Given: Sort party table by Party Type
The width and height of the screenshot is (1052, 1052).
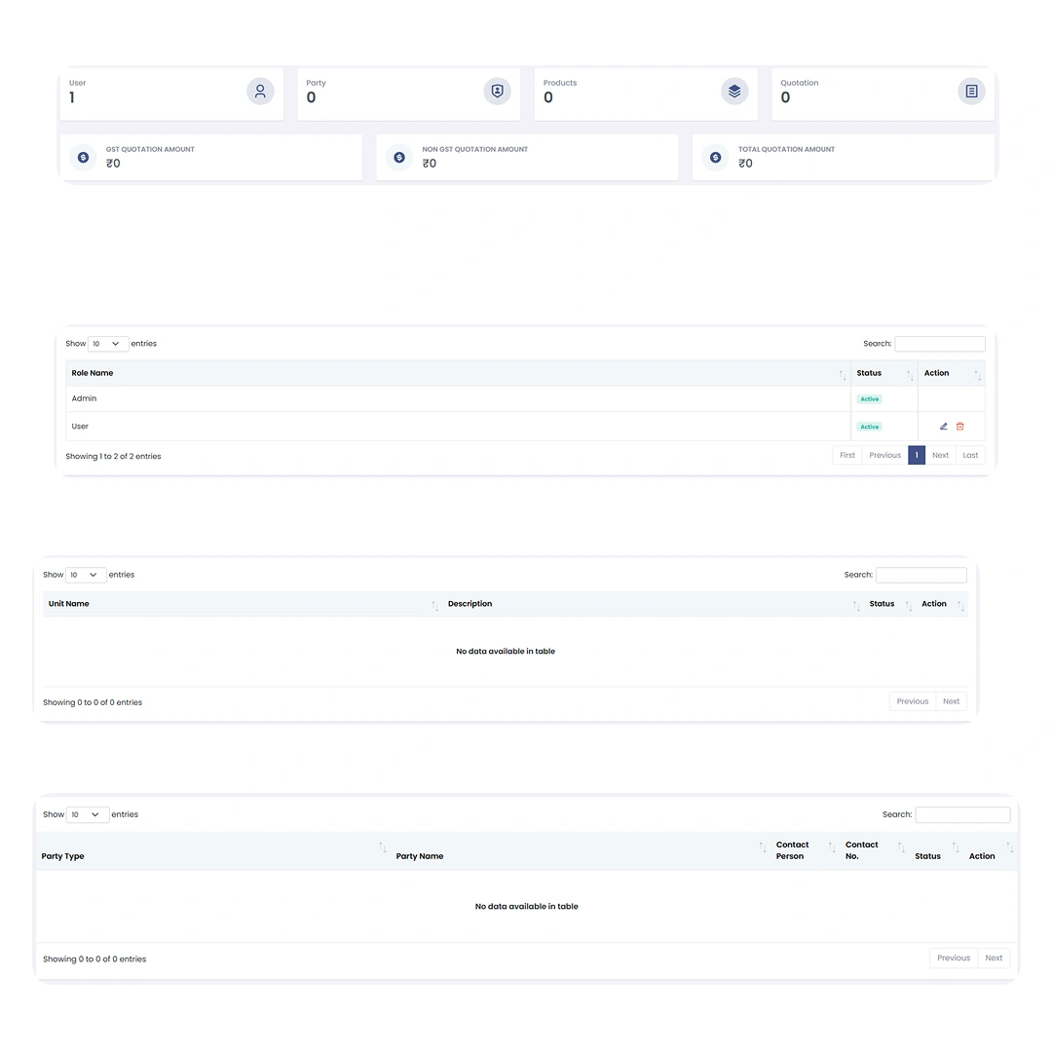Looking at the screenshot, I should (x=383, y=846).
